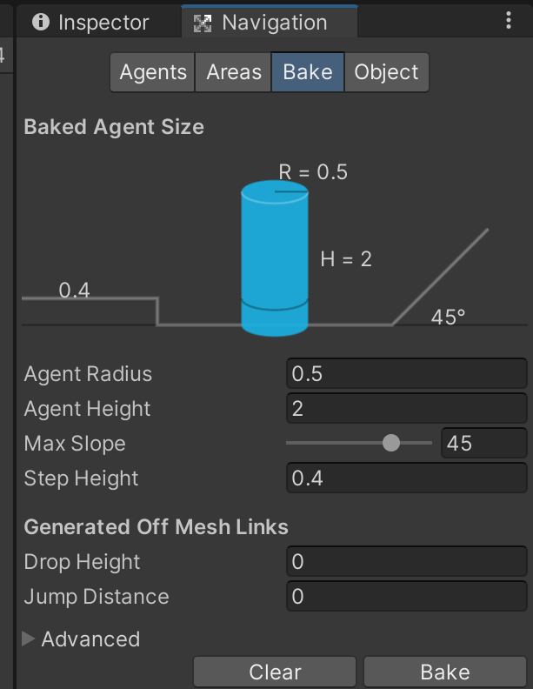Switch to the Inspector tab
The width and height of the screenshot is (533, 689).
click(99, 22)
